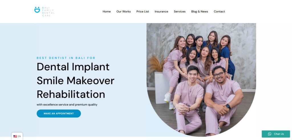Open the Services menu
Image resolution: width=292 pixels, height=140 pixels.
click(x=180, y=12)
